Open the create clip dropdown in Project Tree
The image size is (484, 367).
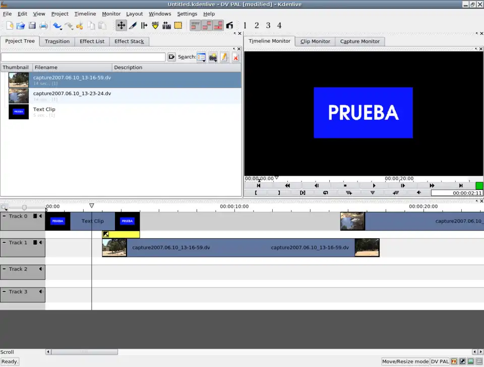tap(212, 57)
